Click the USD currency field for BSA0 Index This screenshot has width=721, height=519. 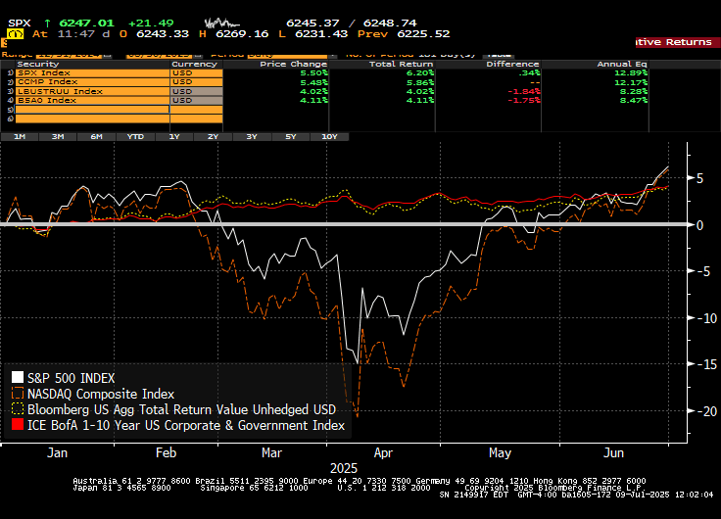[x=197, y=100]
